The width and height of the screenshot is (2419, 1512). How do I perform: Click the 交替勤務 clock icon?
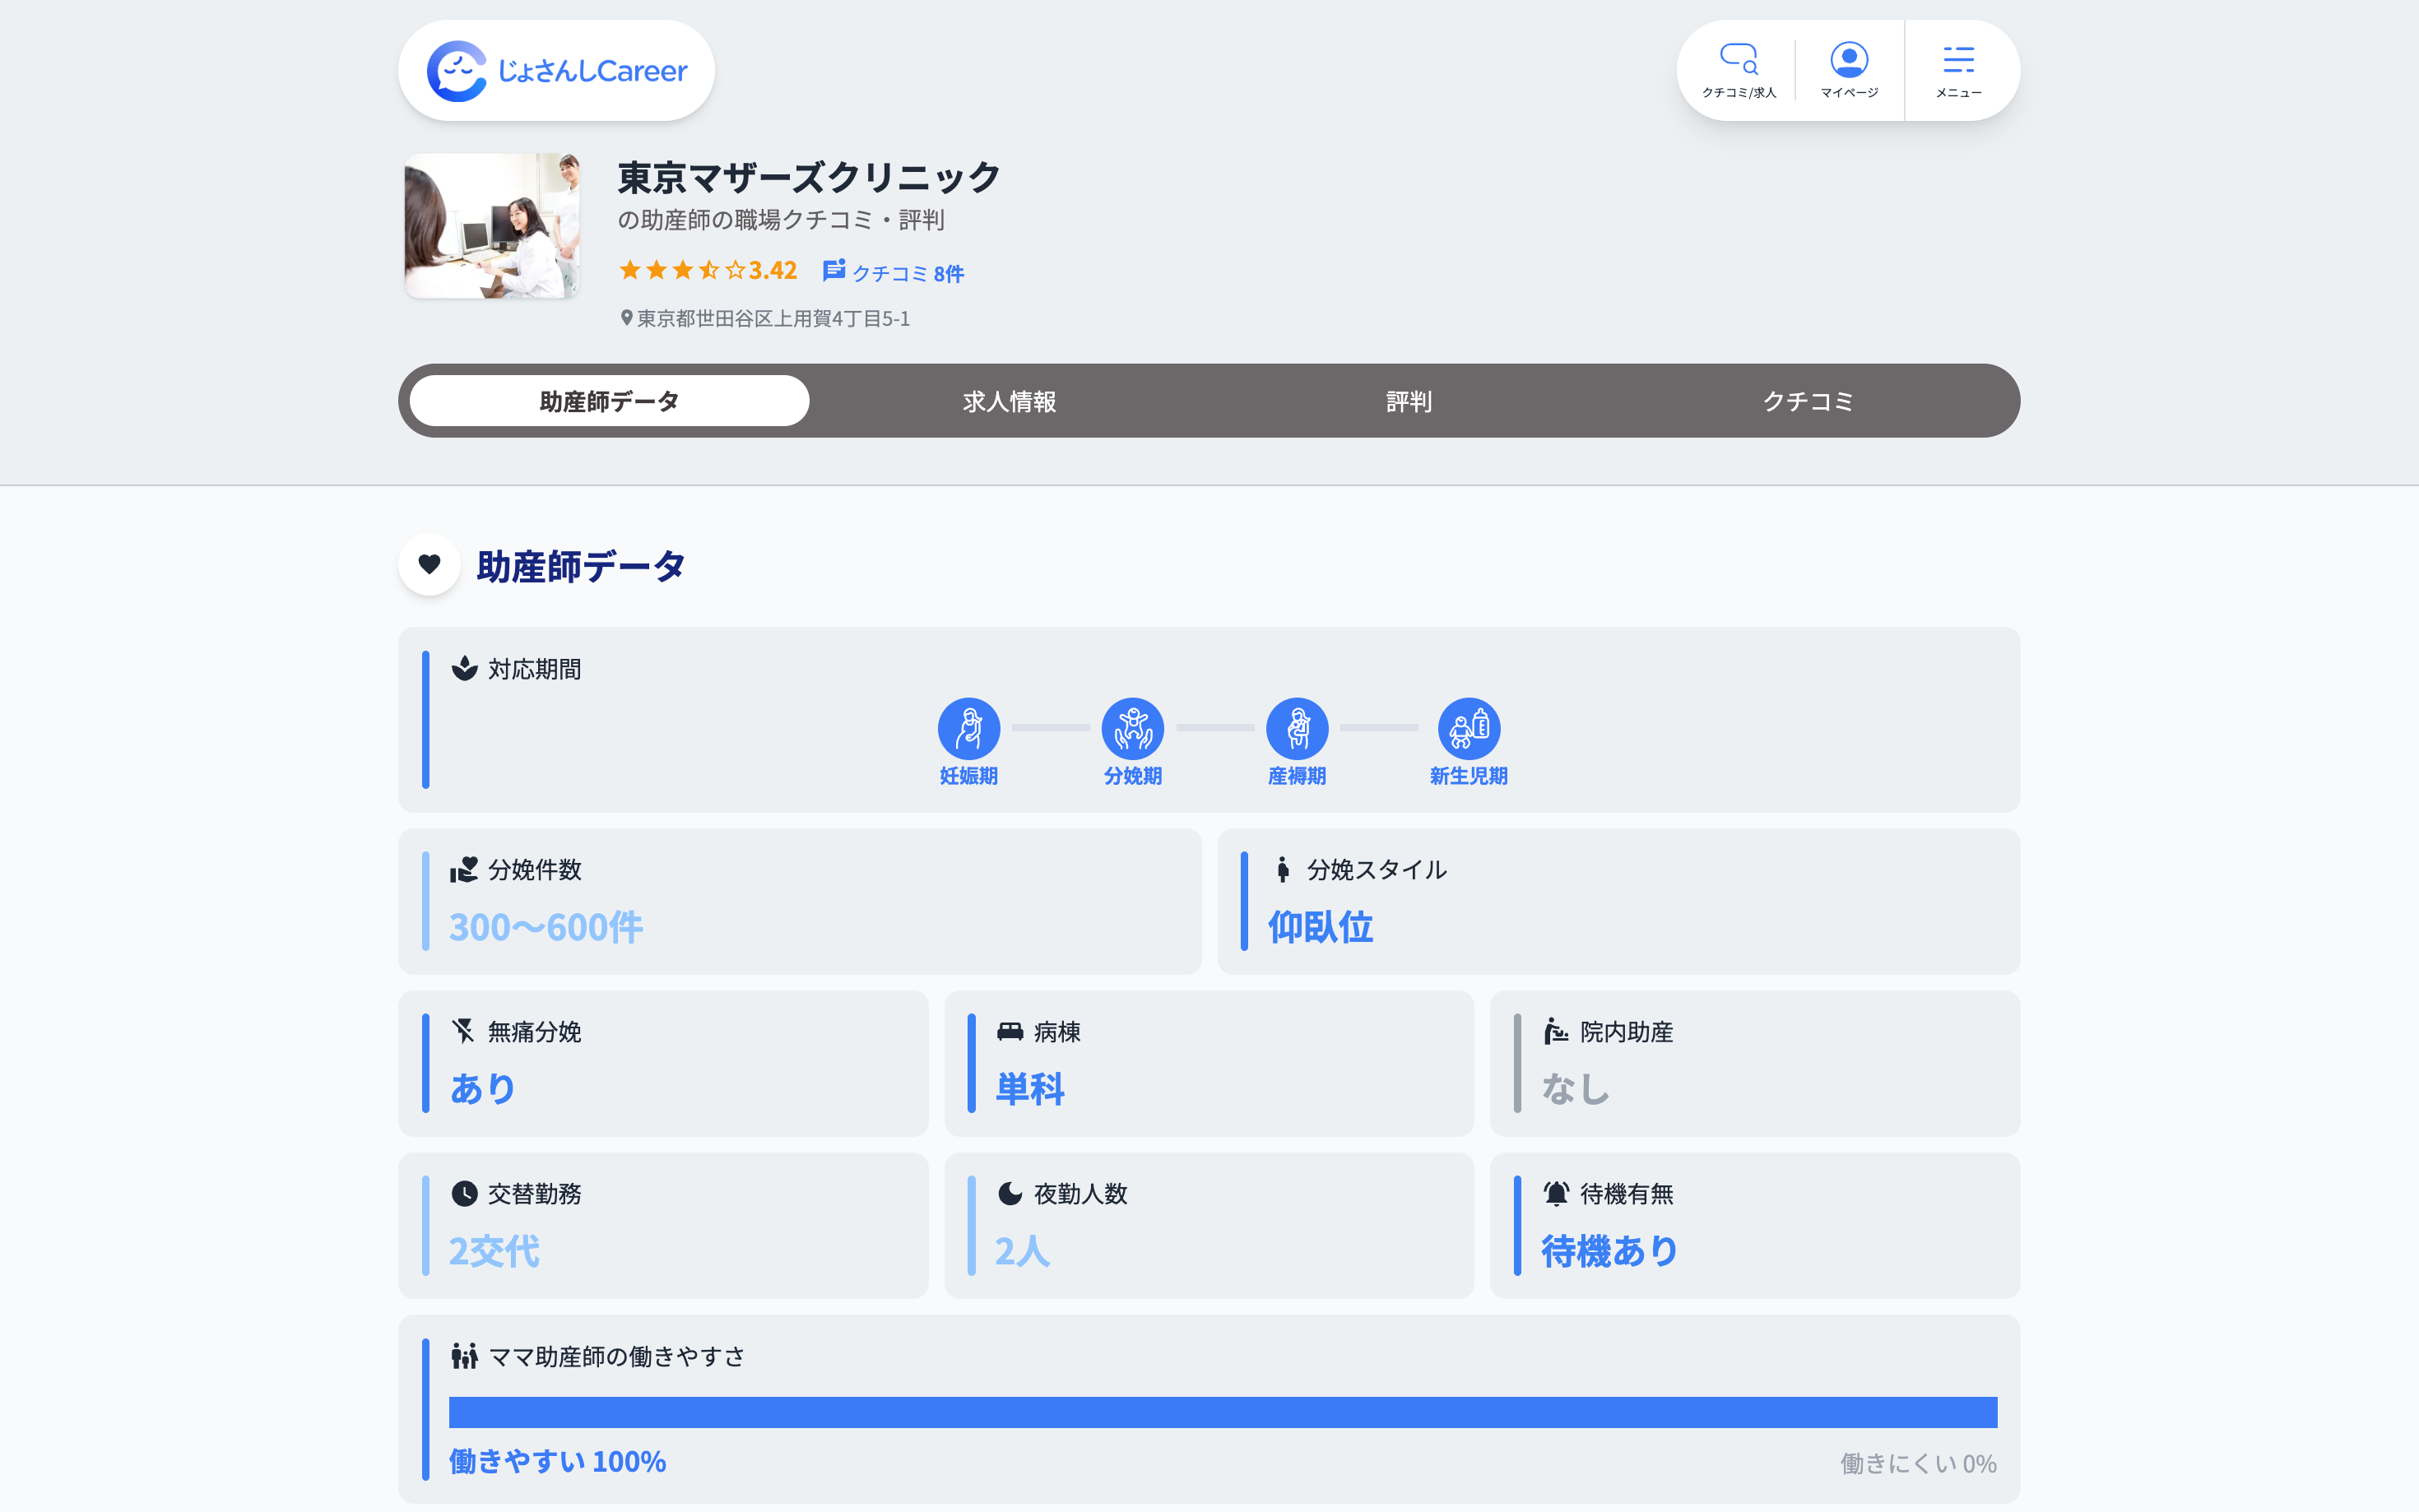464,1193
